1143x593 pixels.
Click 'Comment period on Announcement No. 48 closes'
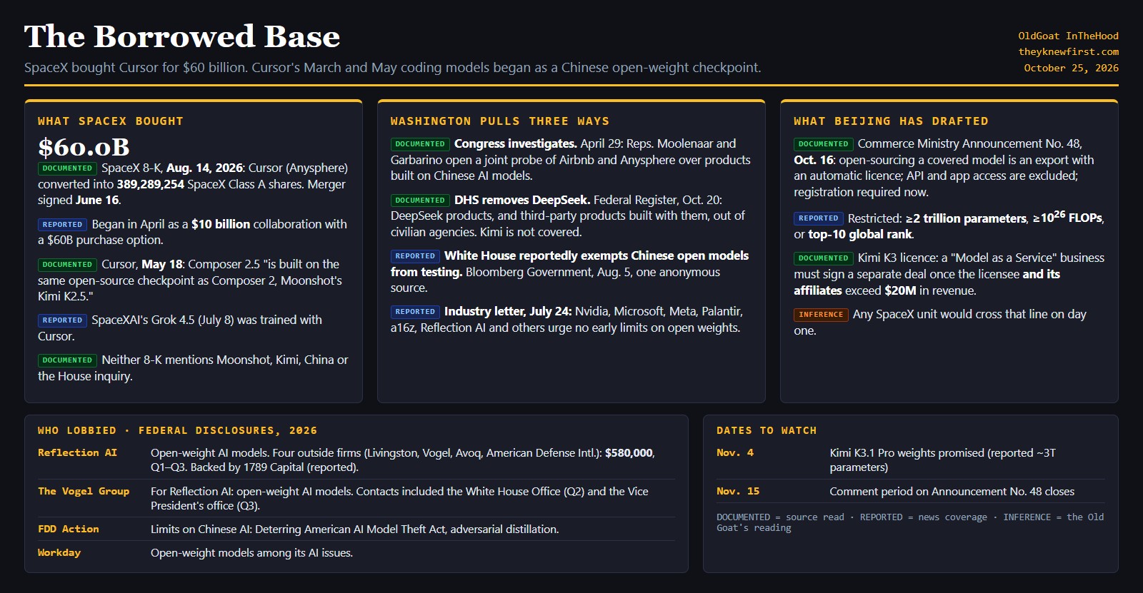tap(952, 492)
